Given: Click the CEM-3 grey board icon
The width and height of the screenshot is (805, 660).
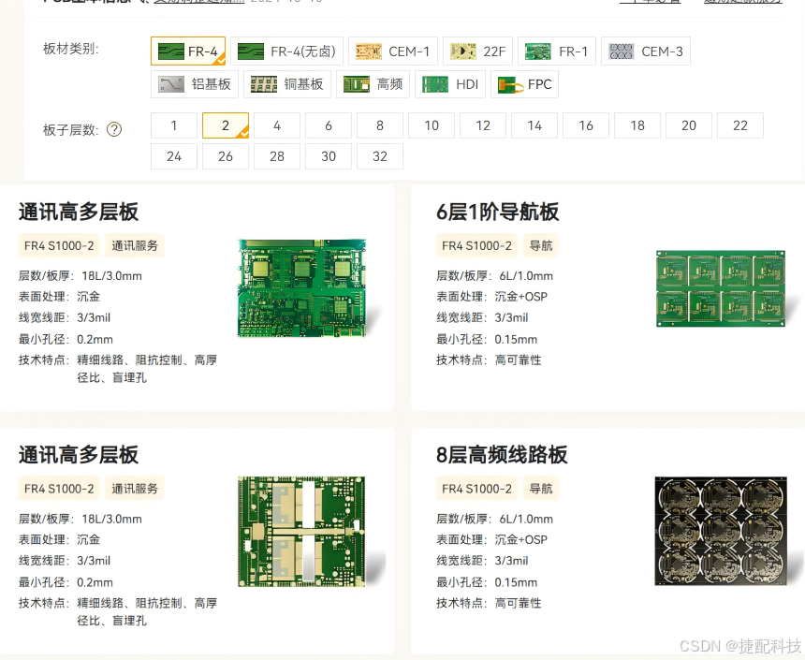Looking at the screenshot, I should coord(622,51).
